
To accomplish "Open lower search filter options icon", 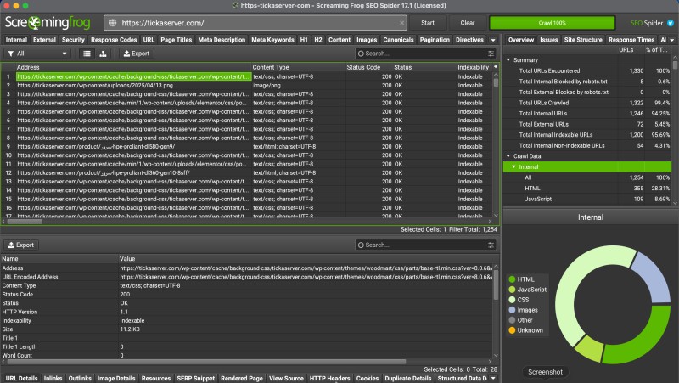I will tap(491, 245).
